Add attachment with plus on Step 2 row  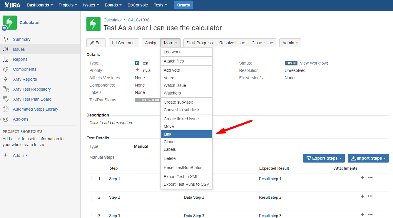[x=362, y=196]
